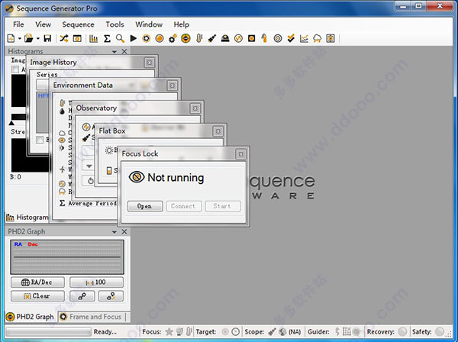Viewport: 458px width, 342px height.
Task: Click the telescope toolbar icon
Action: click(211, 38)
